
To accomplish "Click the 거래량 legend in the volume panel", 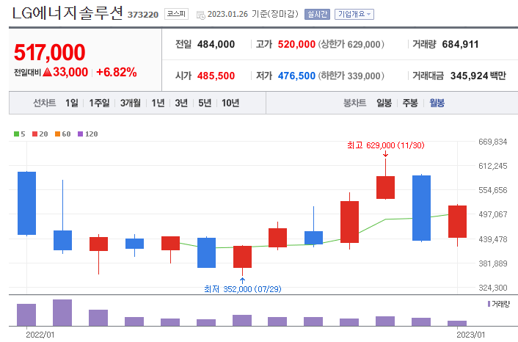I will 499,304.
